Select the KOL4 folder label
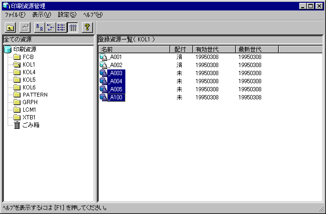Image resolution: width=326 pixels, height=214 pixels. click(29, 72)
